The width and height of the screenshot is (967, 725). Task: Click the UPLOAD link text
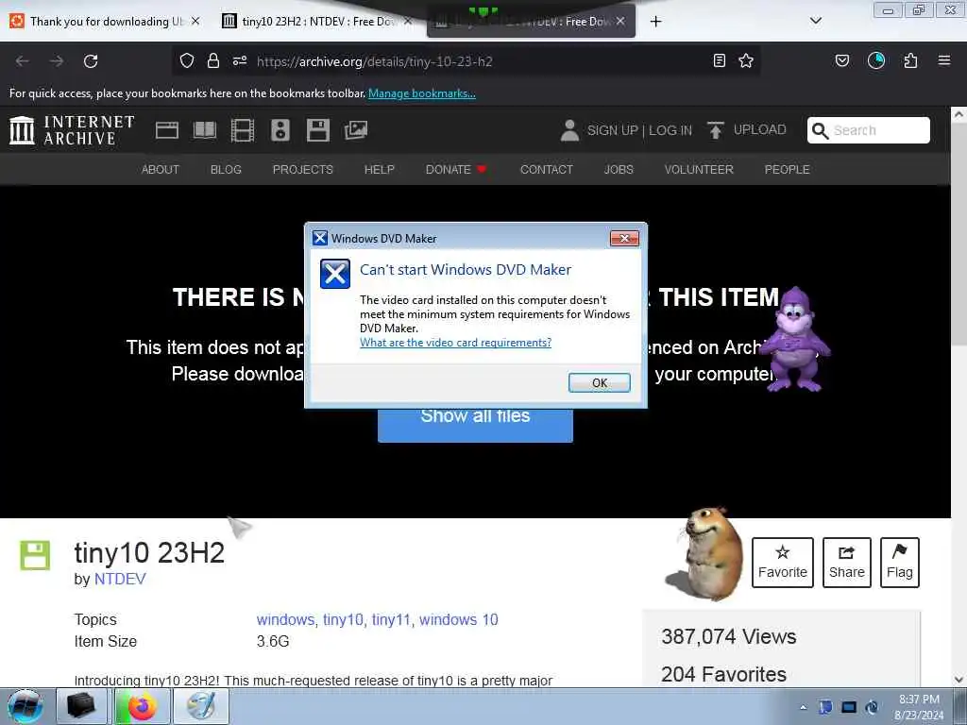(760, 130)
